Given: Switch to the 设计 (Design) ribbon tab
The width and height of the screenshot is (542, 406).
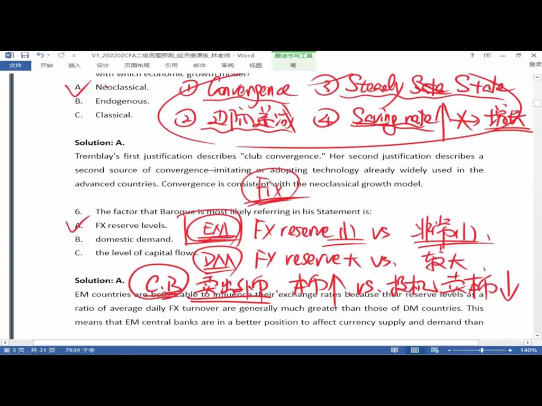Looking at the screenshot, I should 102,65.
